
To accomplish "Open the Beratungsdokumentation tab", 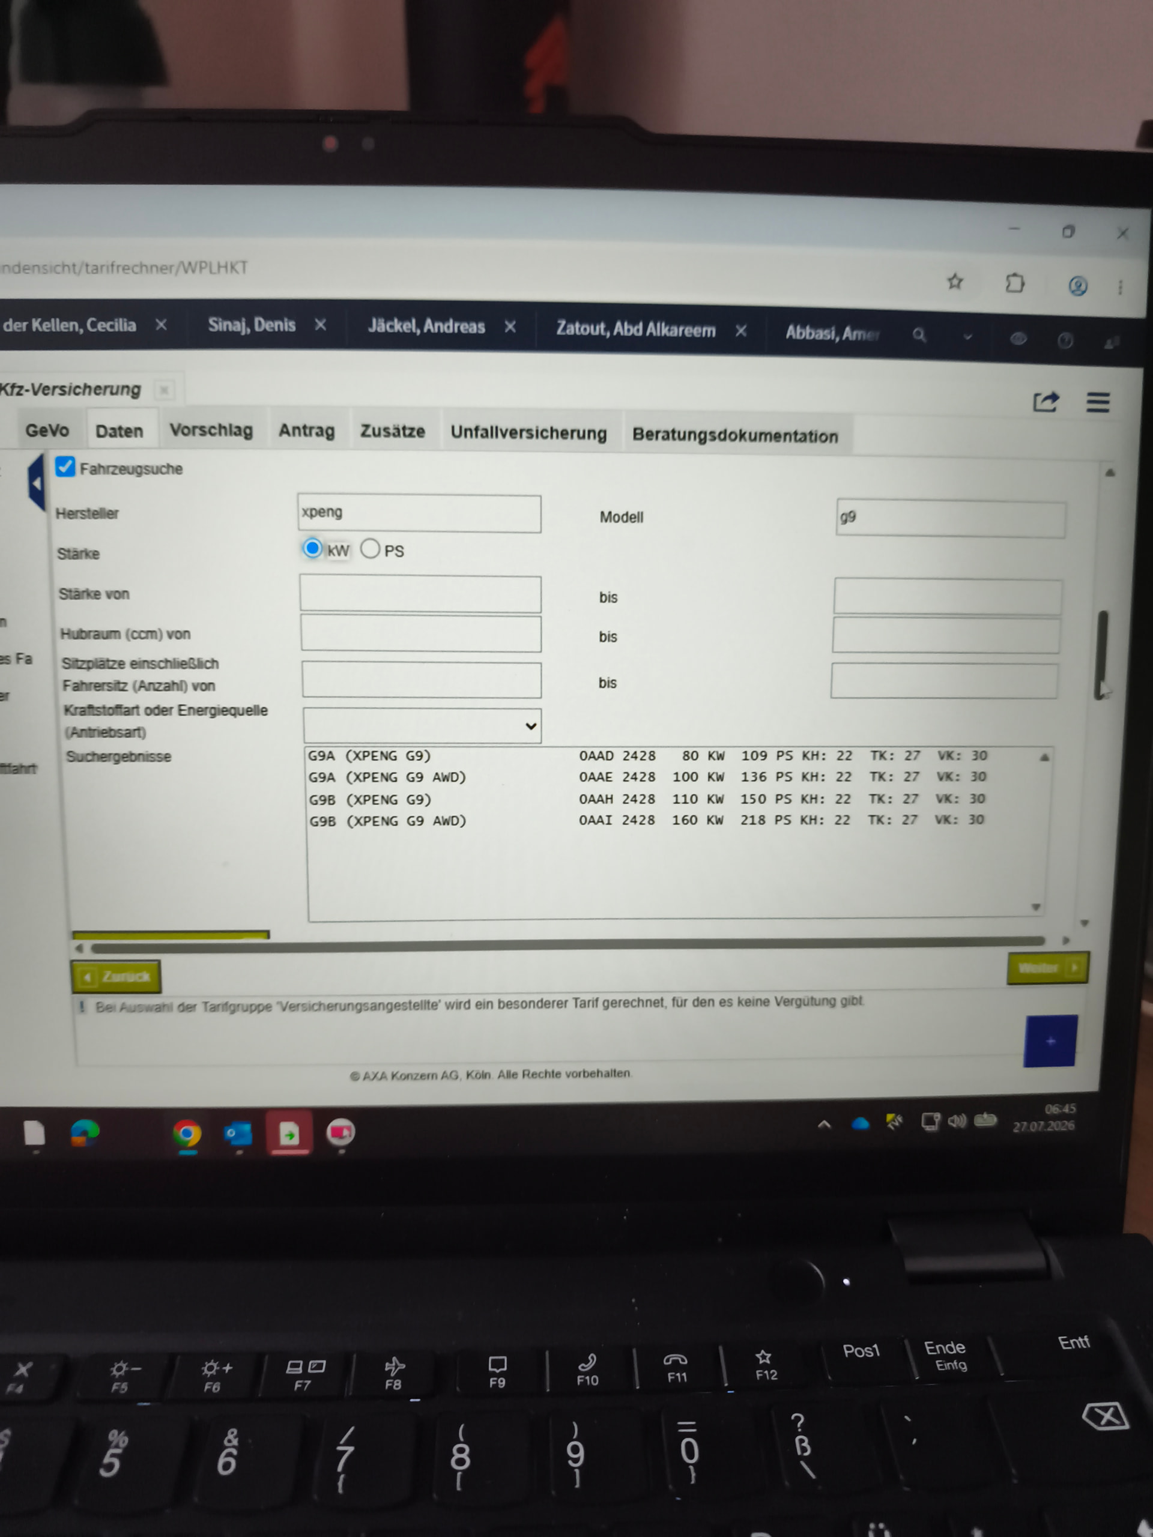I will [x=735, y=436].
